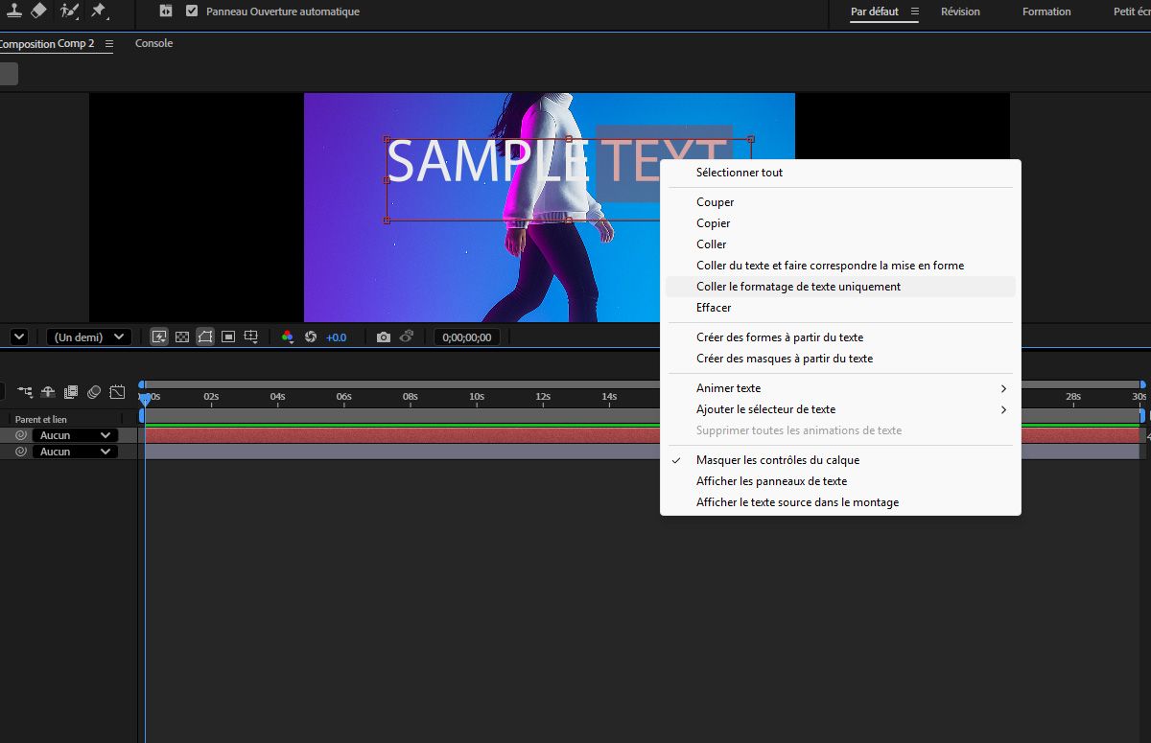1151x743 pixels.
Task: Open the RGB channel display options
Action: coord(287,337)
